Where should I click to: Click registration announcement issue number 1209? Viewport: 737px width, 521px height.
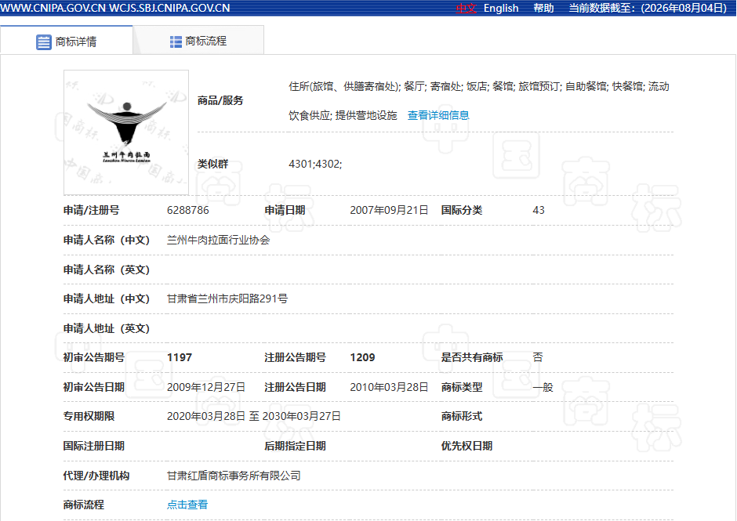coord(362,357)
